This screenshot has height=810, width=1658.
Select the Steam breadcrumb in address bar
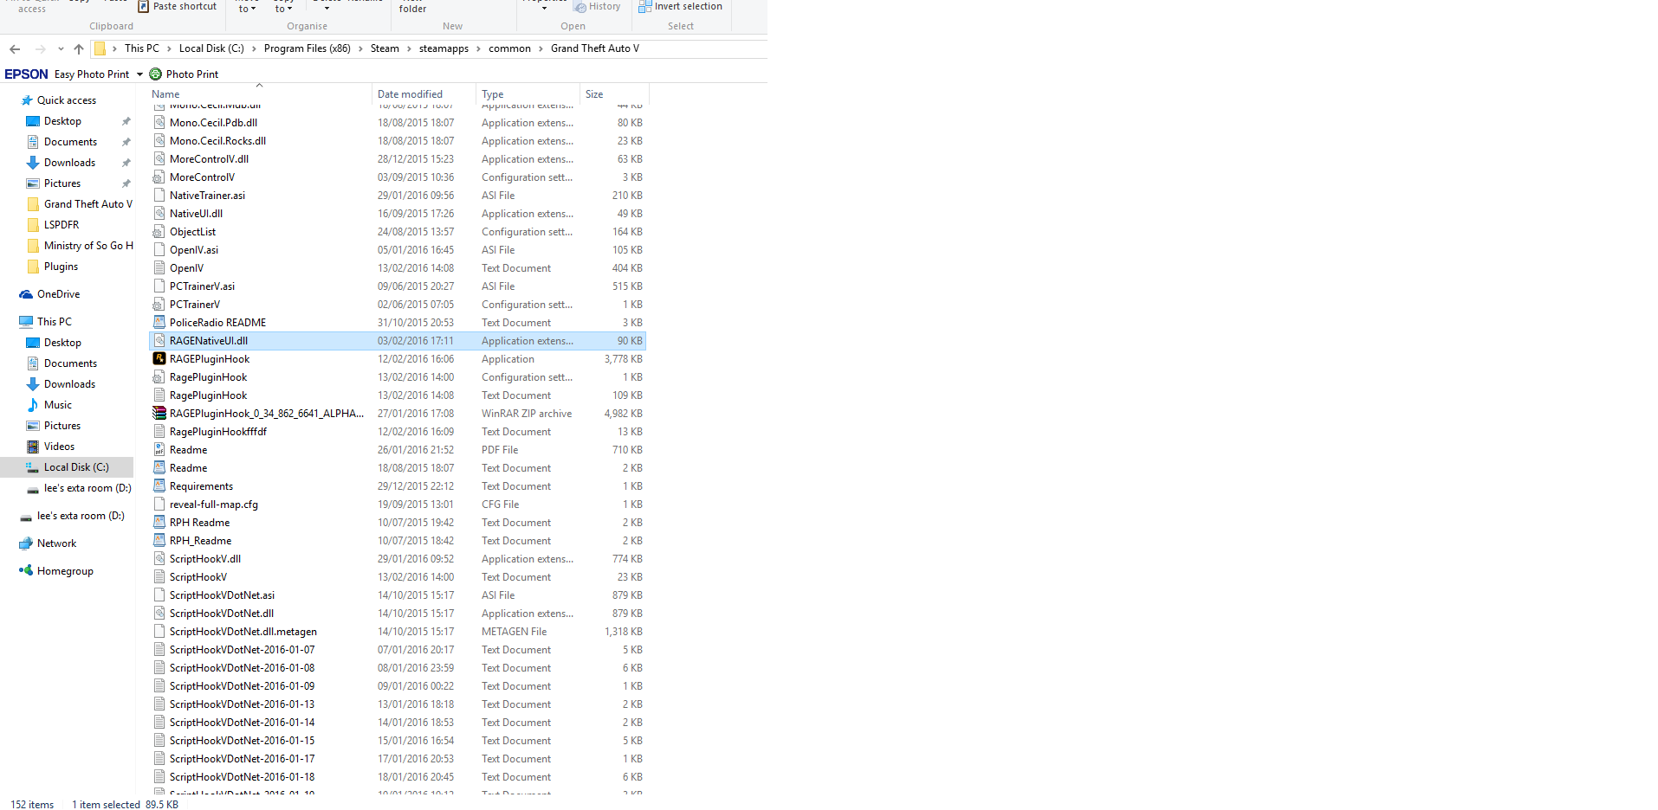pos(385,48)
